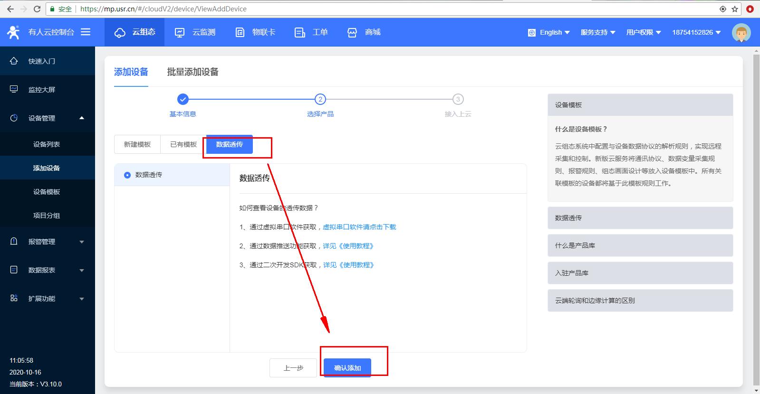The width and height of the screenshot is (760, 394).
Task: Expand the 什么是产品库 help panel
Action: (640, 245)
